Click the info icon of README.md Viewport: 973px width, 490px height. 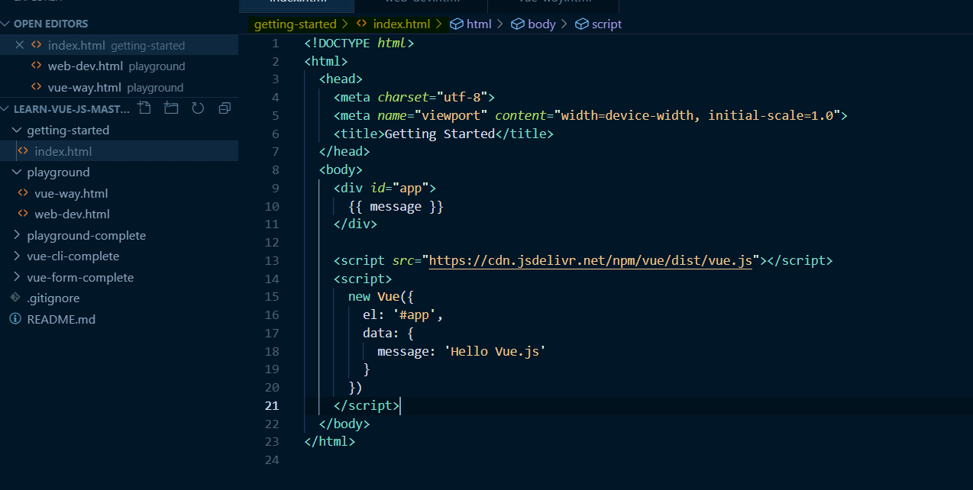tap(15, 319)
